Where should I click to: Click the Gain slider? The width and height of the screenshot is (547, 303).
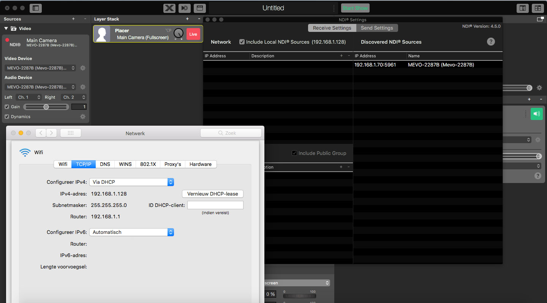click(46, 107)
